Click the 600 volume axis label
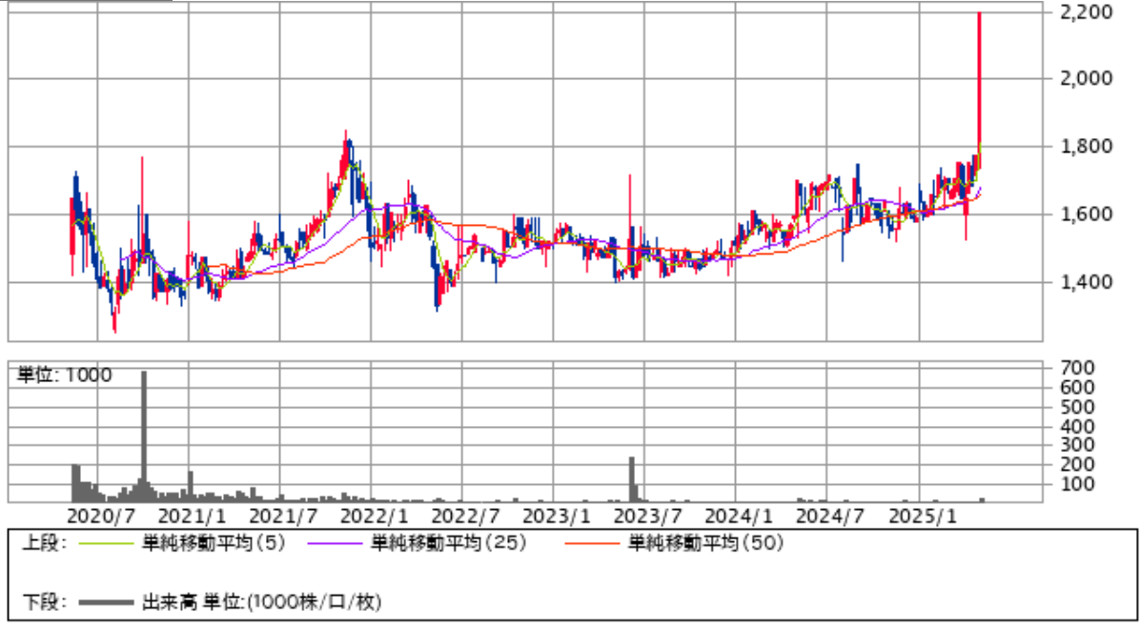1141x629 pixels. point(1078,388)
